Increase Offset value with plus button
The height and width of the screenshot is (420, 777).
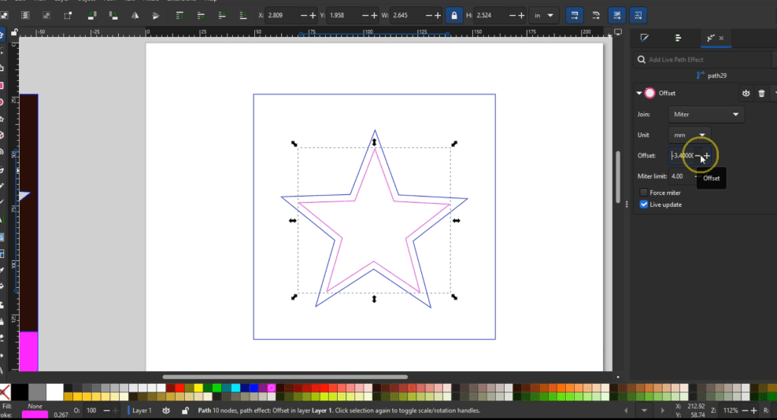[x=707, y=156]
